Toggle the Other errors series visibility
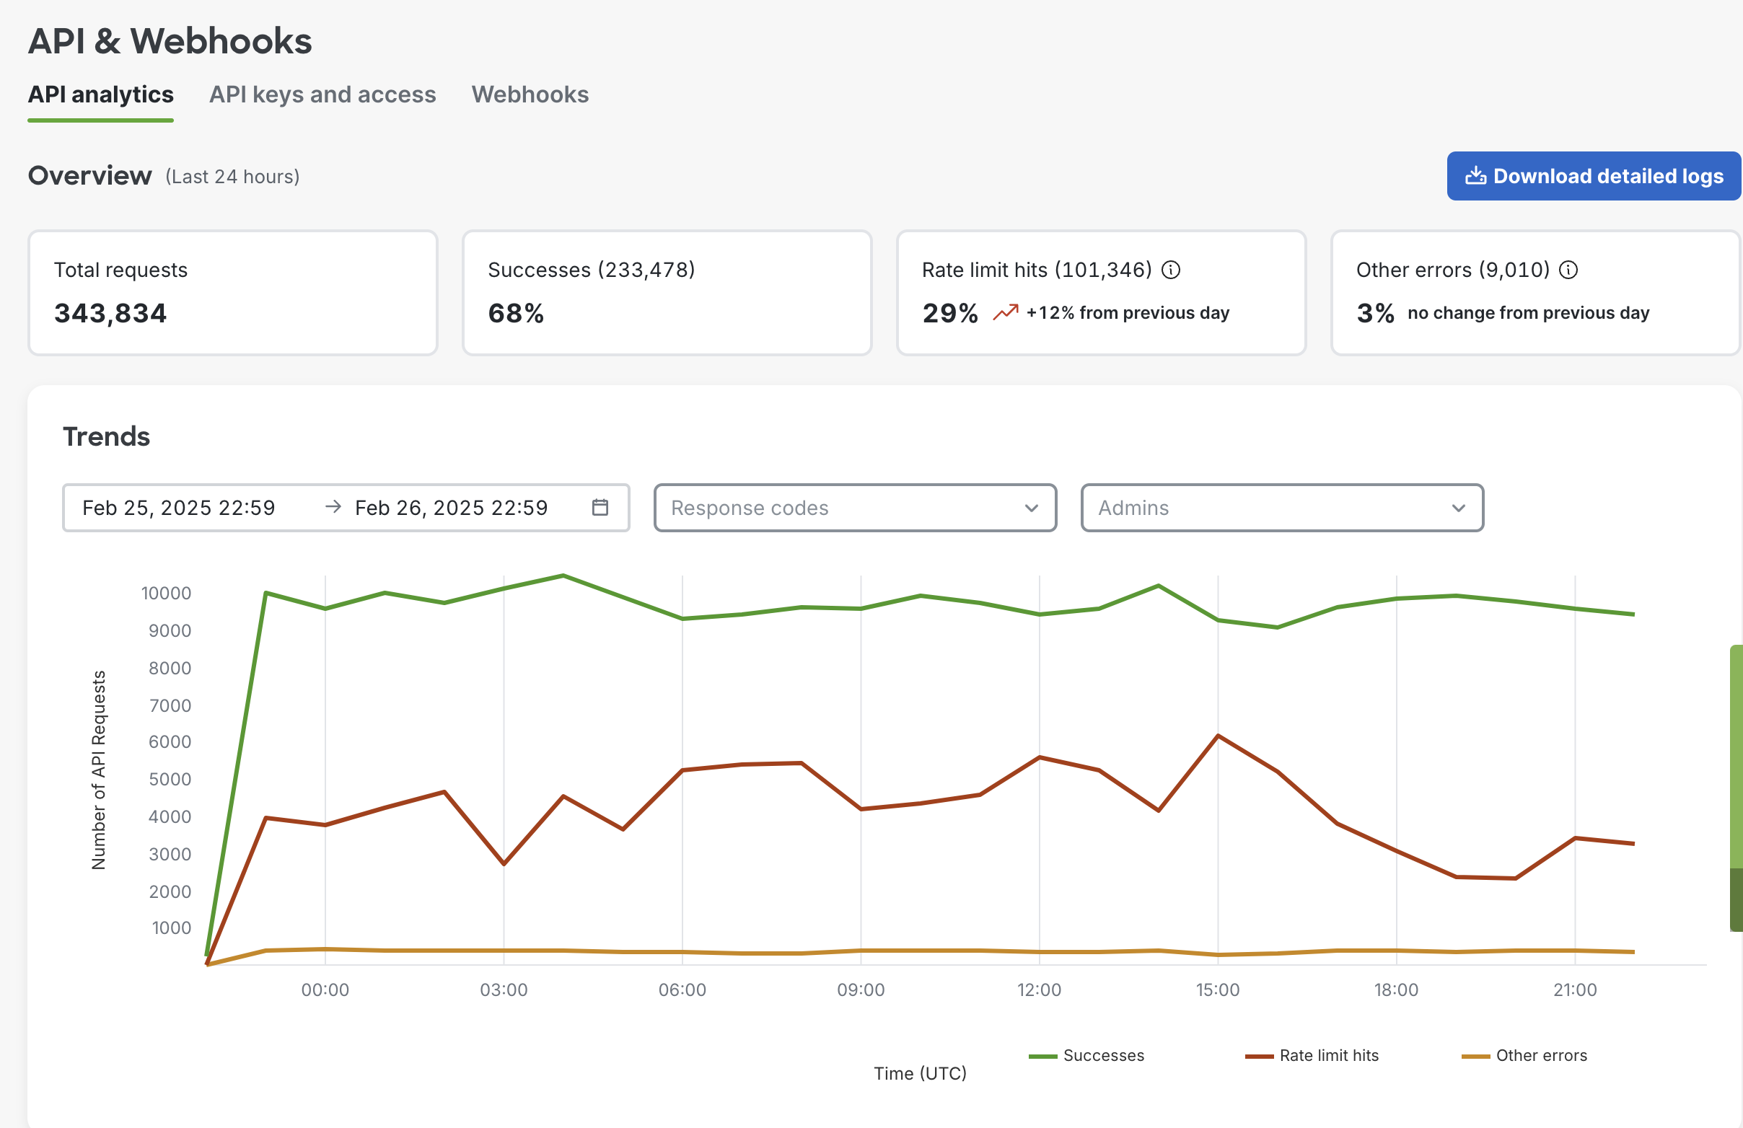The width and height of the screenshot is (1743, 1128). [1542, 1056]
